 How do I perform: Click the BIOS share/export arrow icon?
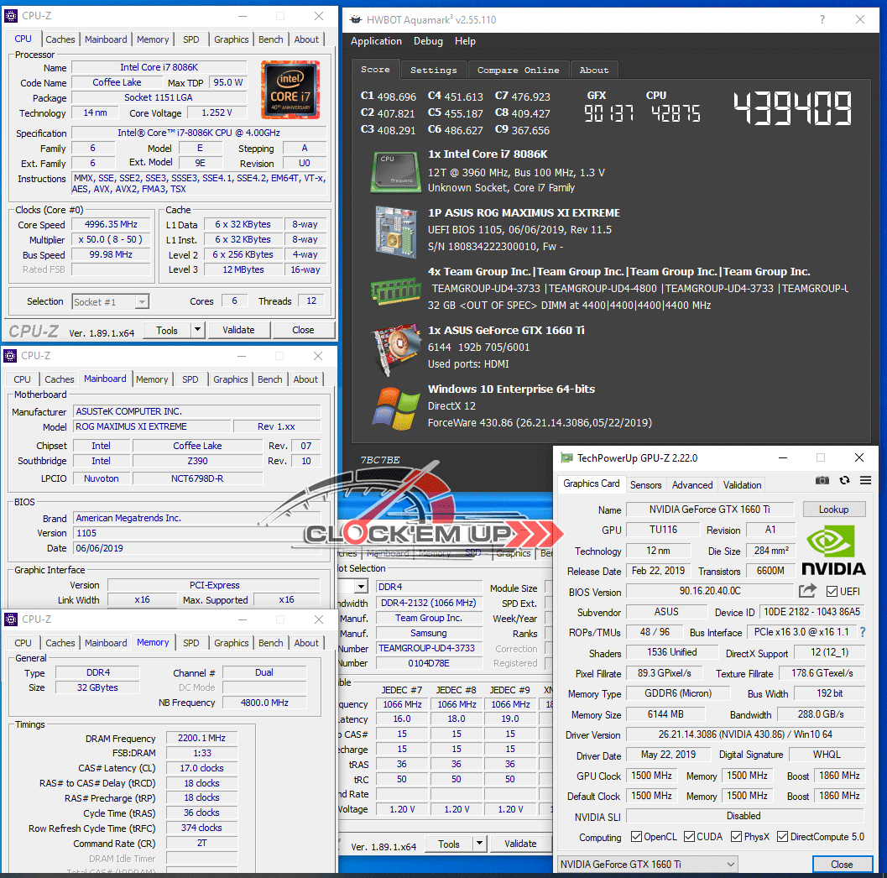point(807,591)
